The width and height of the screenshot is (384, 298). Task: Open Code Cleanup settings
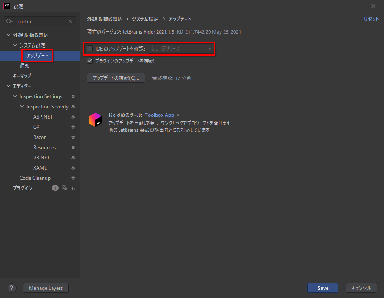click(35, 178)
